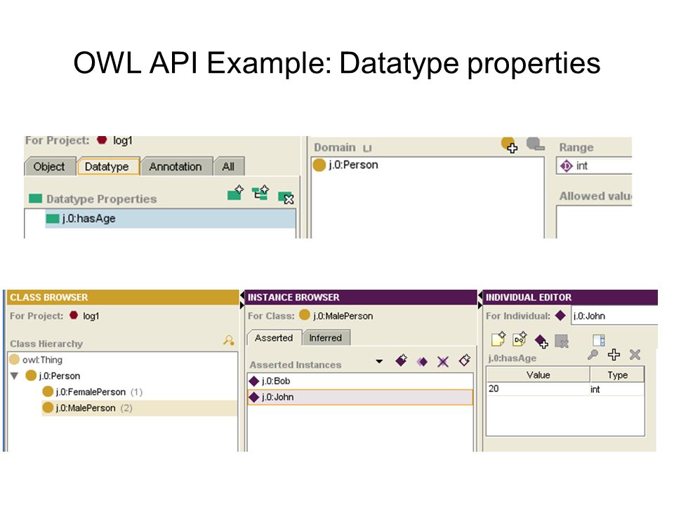Click the log1 project icon in property browser
Image resolution: width=674 pixels, height=505 pixels.
[x=102, y=140]
